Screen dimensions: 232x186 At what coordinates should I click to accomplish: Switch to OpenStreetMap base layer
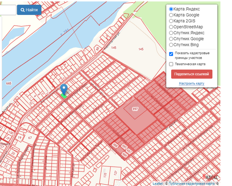coord(171,27)
